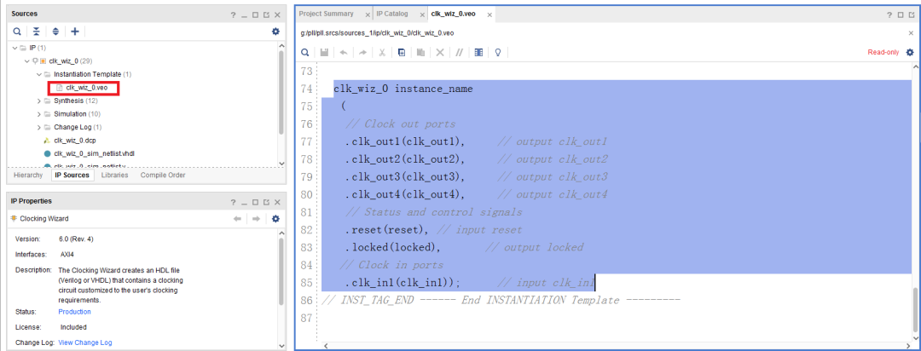Switch to the Libraries tab
Screen dimensions: 921x351
point(114,175)
